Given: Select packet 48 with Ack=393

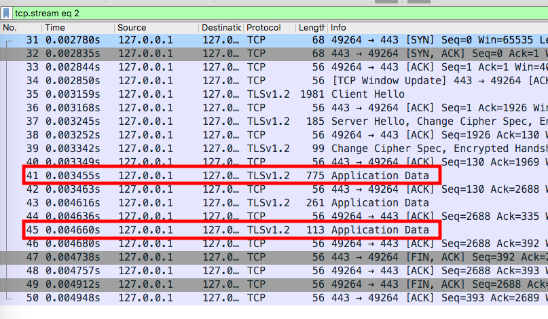Looking at the screenshot, I should pos(274,271).
